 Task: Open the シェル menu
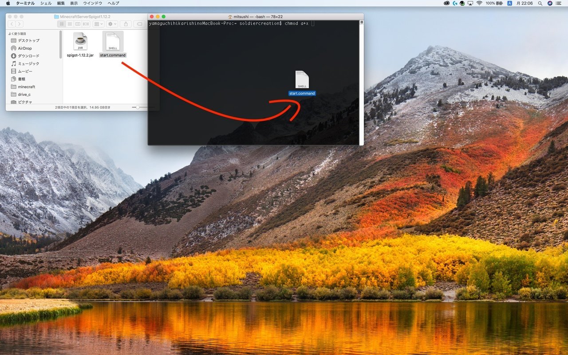click(x=46, y=3)
